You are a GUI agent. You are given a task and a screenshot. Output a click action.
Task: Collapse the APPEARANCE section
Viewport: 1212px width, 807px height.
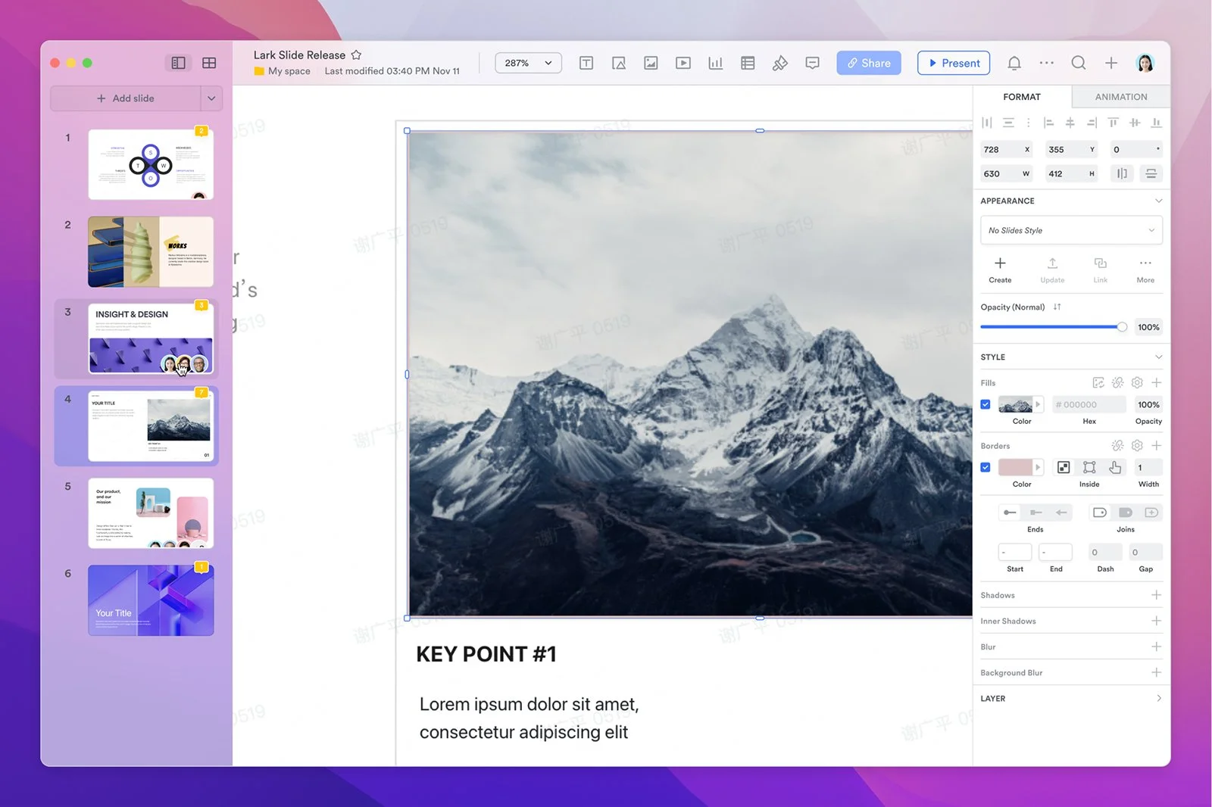click(1158, 201)
